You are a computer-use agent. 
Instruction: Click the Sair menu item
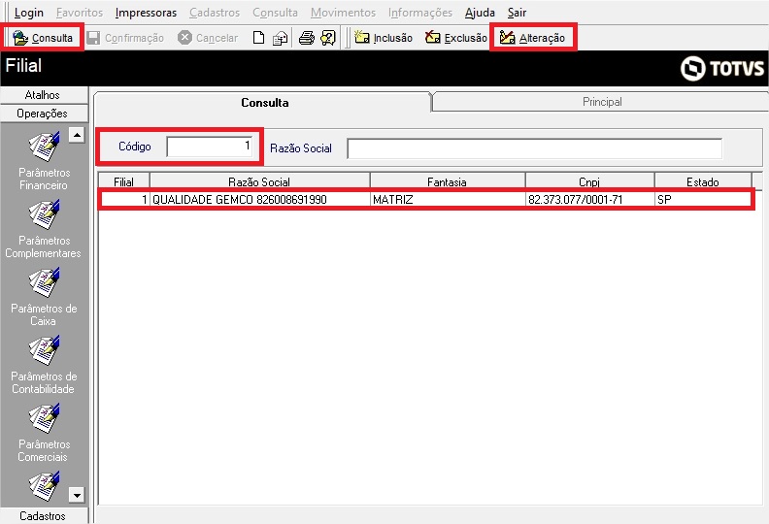pos(517,13)
